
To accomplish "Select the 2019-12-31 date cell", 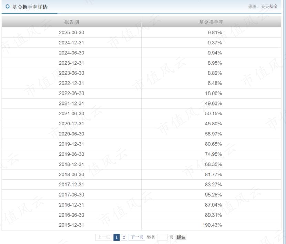I will tap(72, 144).
